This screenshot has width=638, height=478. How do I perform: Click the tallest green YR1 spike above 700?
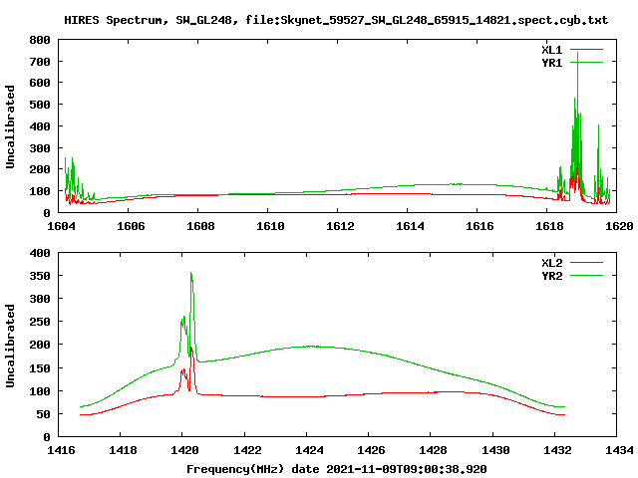[577, 55]
